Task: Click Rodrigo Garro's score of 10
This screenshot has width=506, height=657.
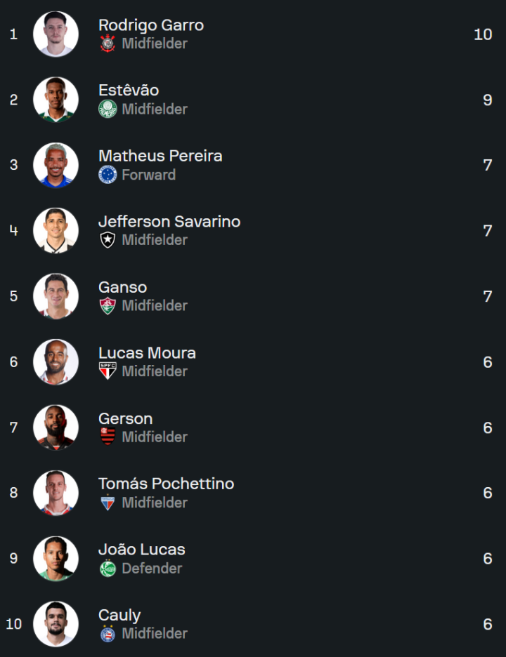Action: [483, 34]
